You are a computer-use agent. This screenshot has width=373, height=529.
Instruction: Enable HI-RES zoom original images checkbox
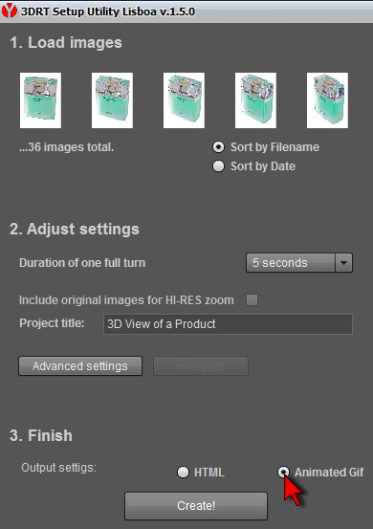click(x=252, y=299)
